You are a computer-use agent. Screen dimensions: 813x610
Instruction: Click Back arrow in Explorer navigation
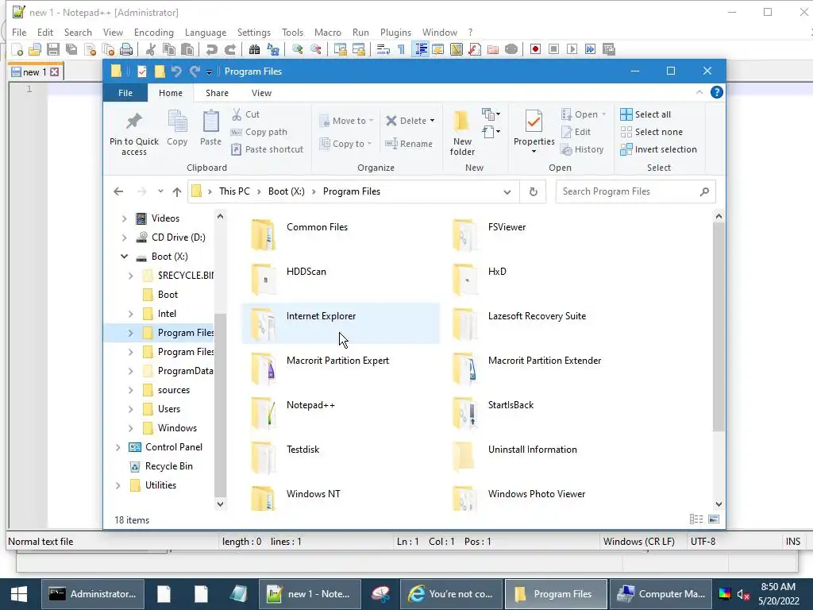click(x=118, y=191)
